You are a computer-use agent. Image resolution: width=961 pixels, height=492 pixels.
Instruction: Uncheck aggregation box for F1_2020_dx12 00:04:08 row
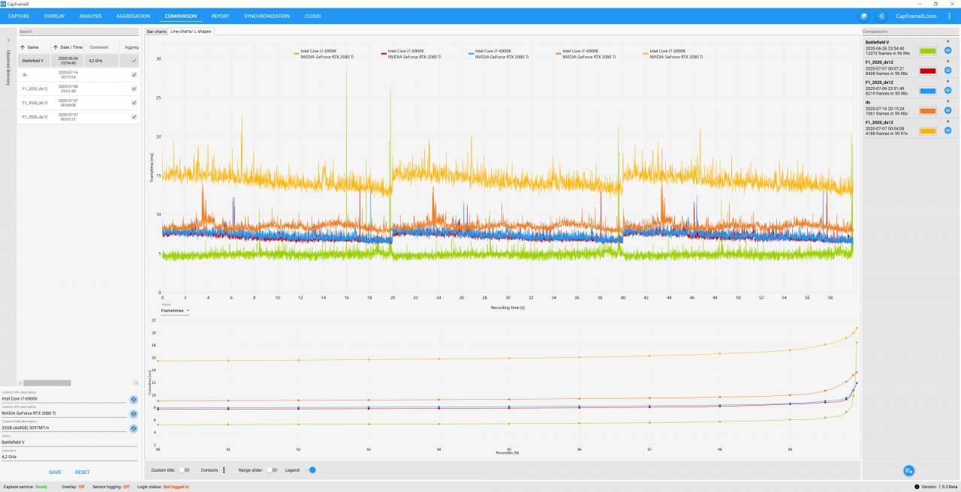click(134, 103)
